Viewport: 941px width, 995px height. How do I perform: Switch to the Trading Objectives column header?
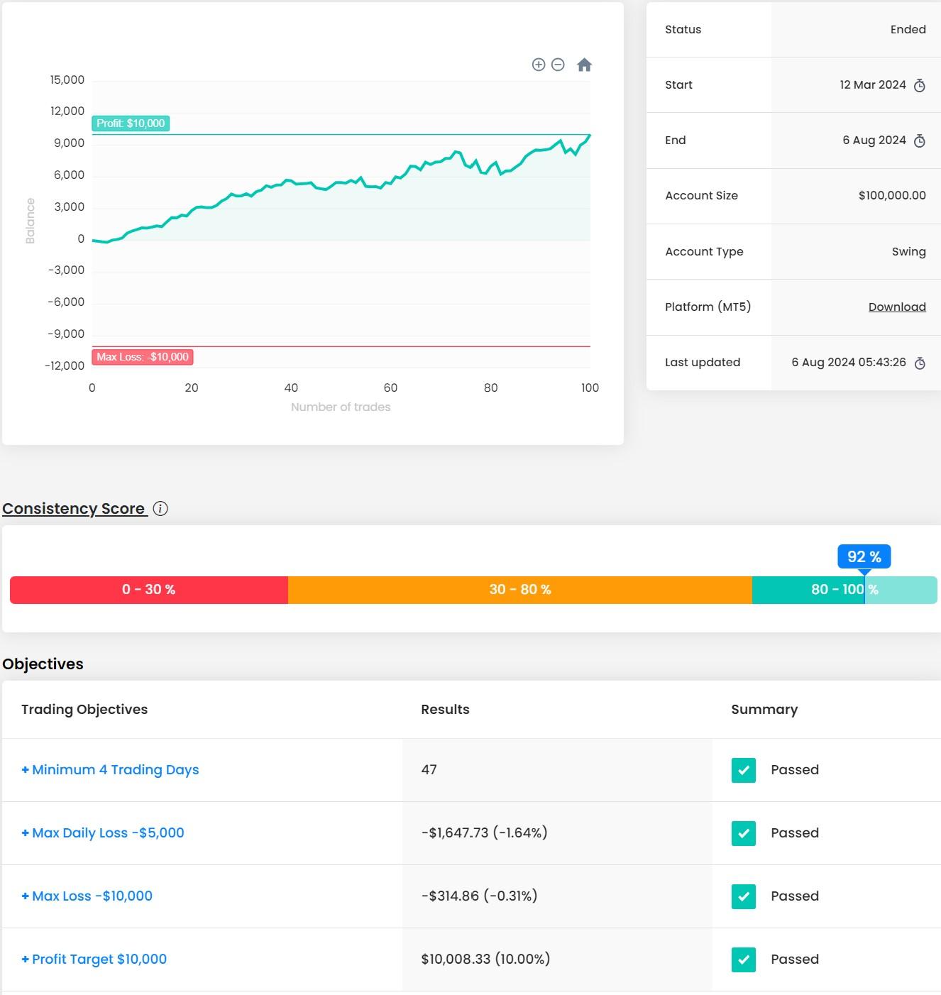[x=84, y=709]
